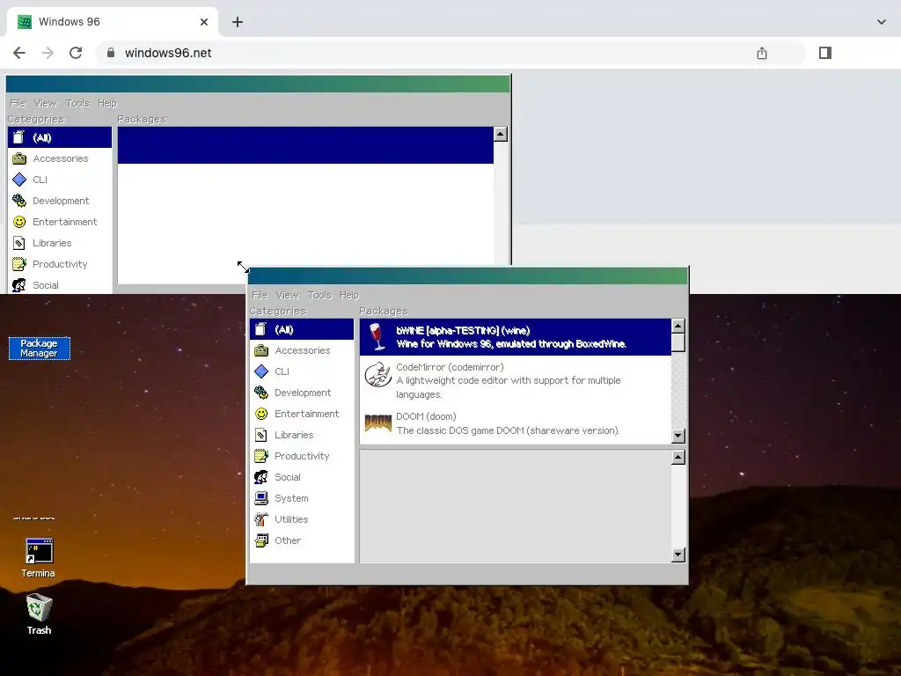Screen dimensions: 901x676
Task: Click the browser Back arrow
Action: 19,53
